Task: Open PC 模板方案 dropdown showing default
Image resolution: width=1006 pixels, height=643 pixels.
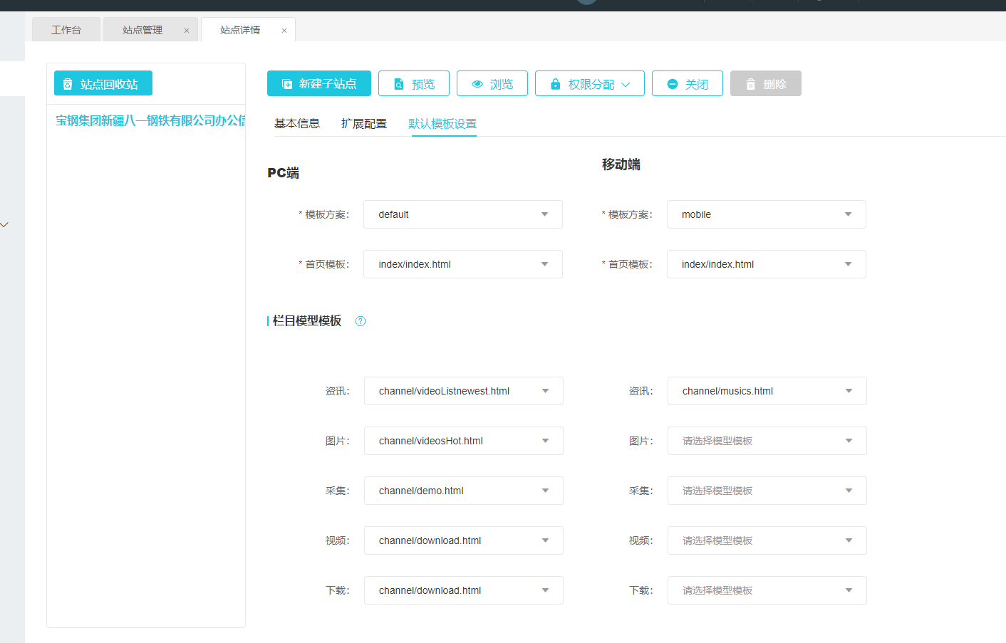Action: [463, 214]
